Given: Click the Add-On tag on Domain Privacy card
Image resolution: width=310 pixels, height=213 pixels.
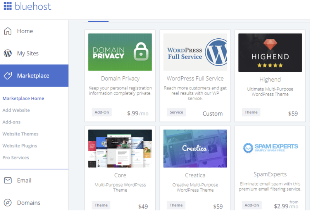Looking at the screenshot, I should (x=102, y=112).
